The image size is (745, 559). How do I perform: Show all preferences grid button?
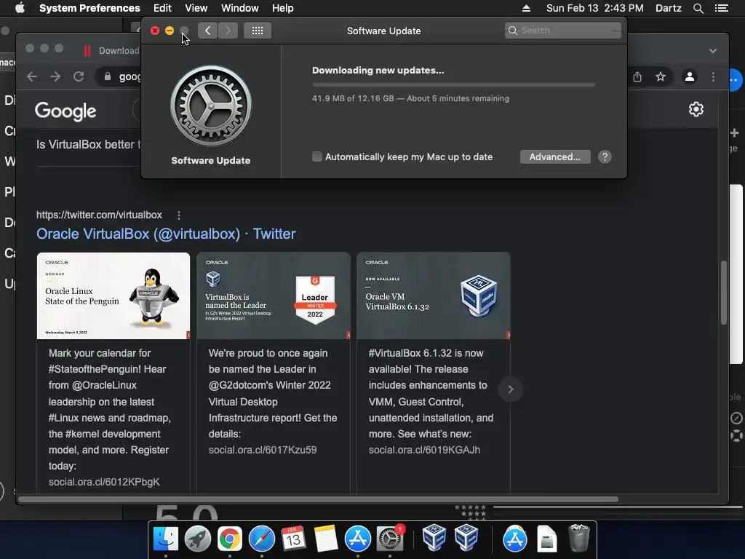[258, 31]
